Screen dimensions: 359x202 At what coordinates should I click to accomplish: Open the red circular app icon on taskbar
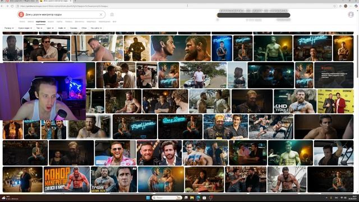210,198
